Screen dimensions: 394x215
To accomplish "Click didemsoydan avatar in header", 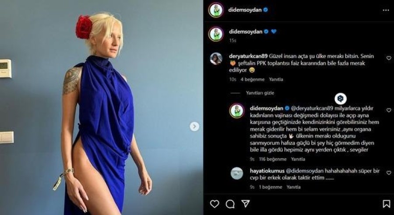I will [x=216, y=10].
